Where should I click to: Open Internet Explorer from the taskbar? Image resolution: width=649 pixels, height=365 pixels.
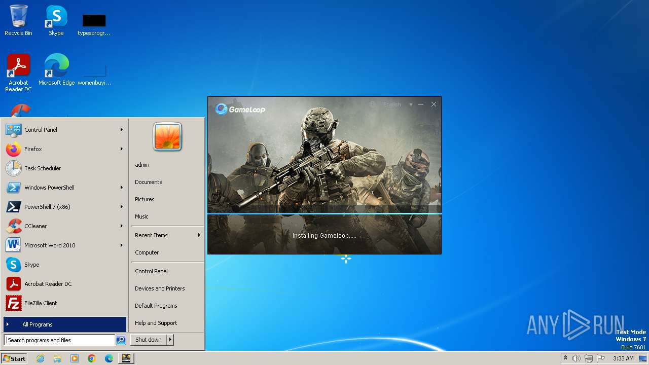coord(40,358)
